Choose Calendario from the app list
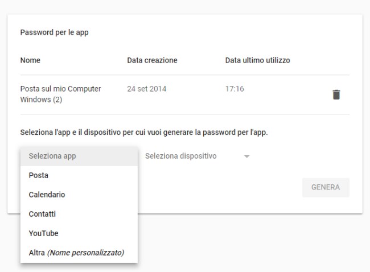Screen dimensions: 370x272 (79, 195)
